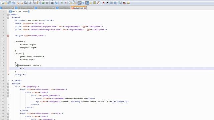Close the index2.html tab
The width and height of the screenshot is (214, 120).
pyautogui.click(x=85, y=8)
